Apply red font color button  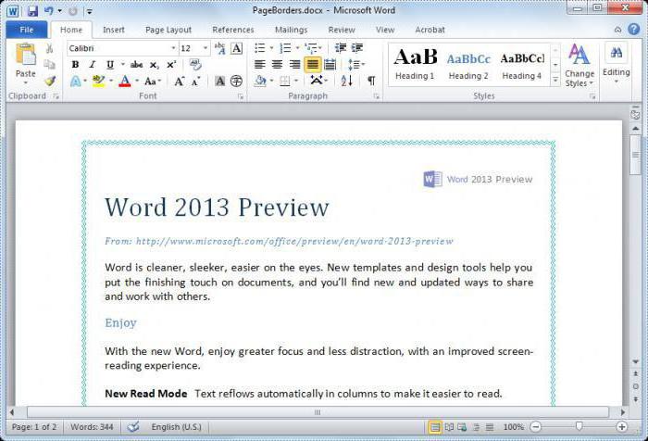pyautogui.click(x=125, y=82)
